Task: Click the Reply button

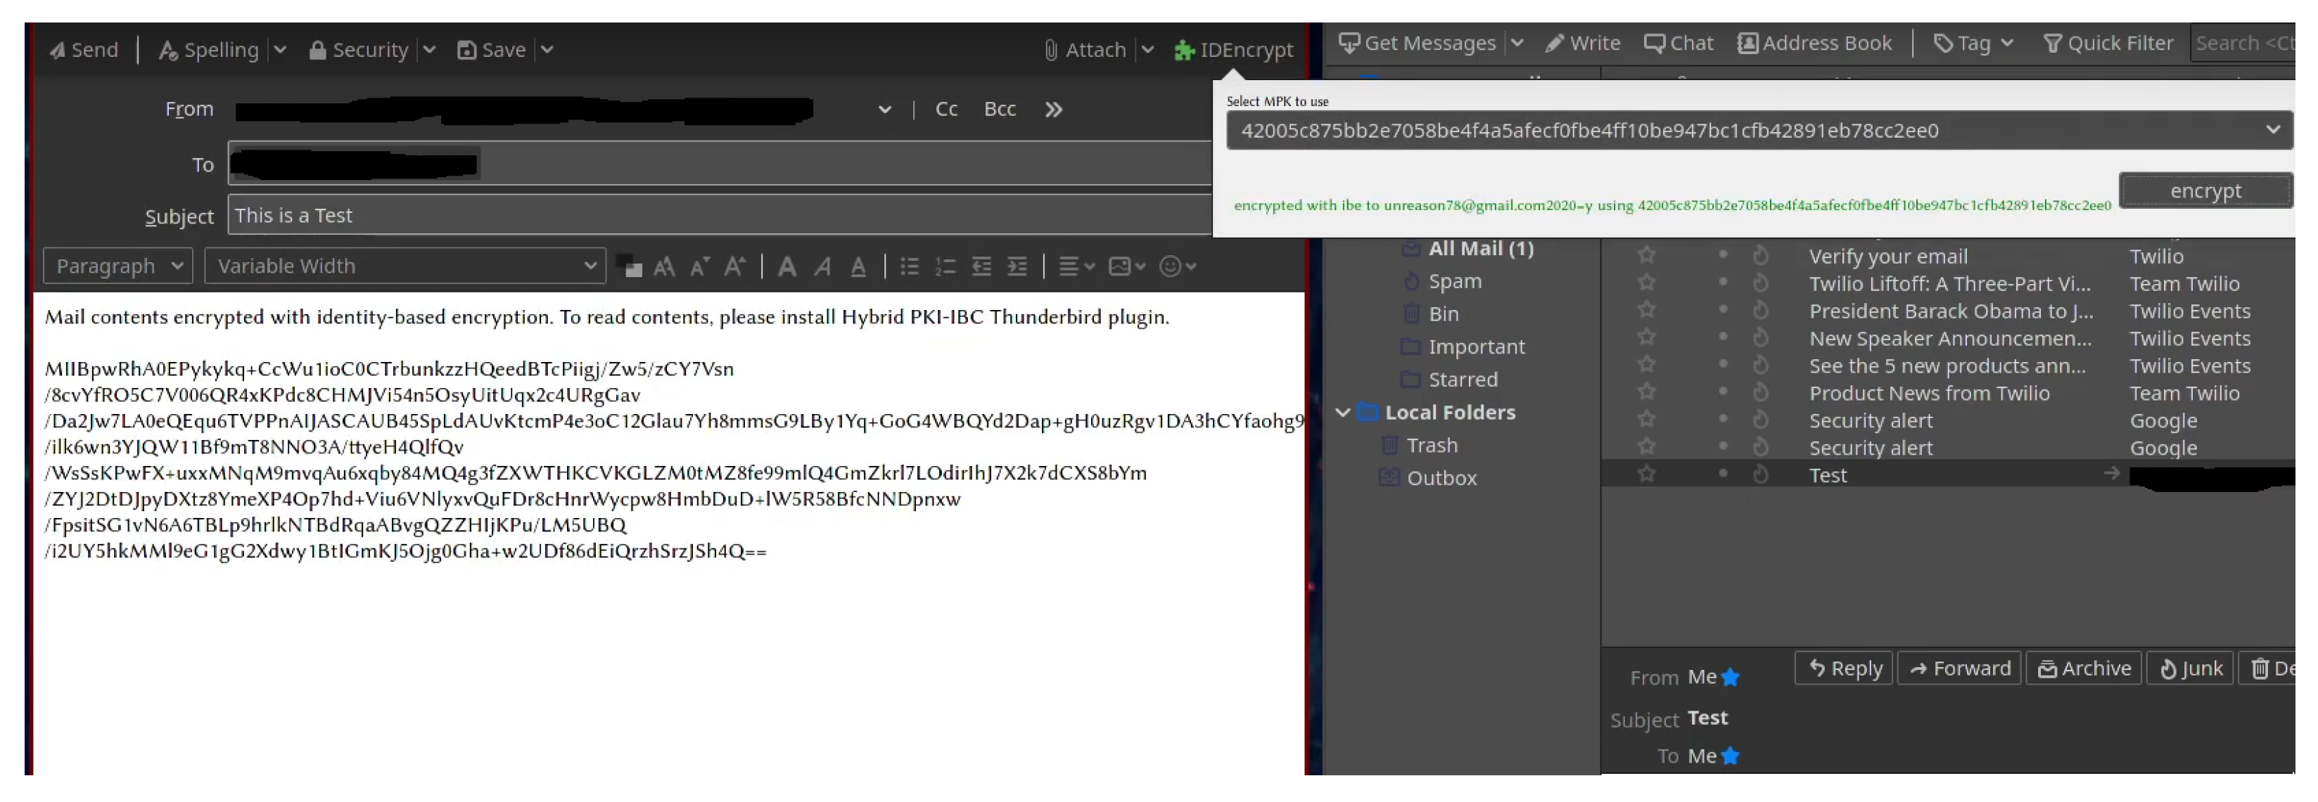Action: click(1844, 669)
